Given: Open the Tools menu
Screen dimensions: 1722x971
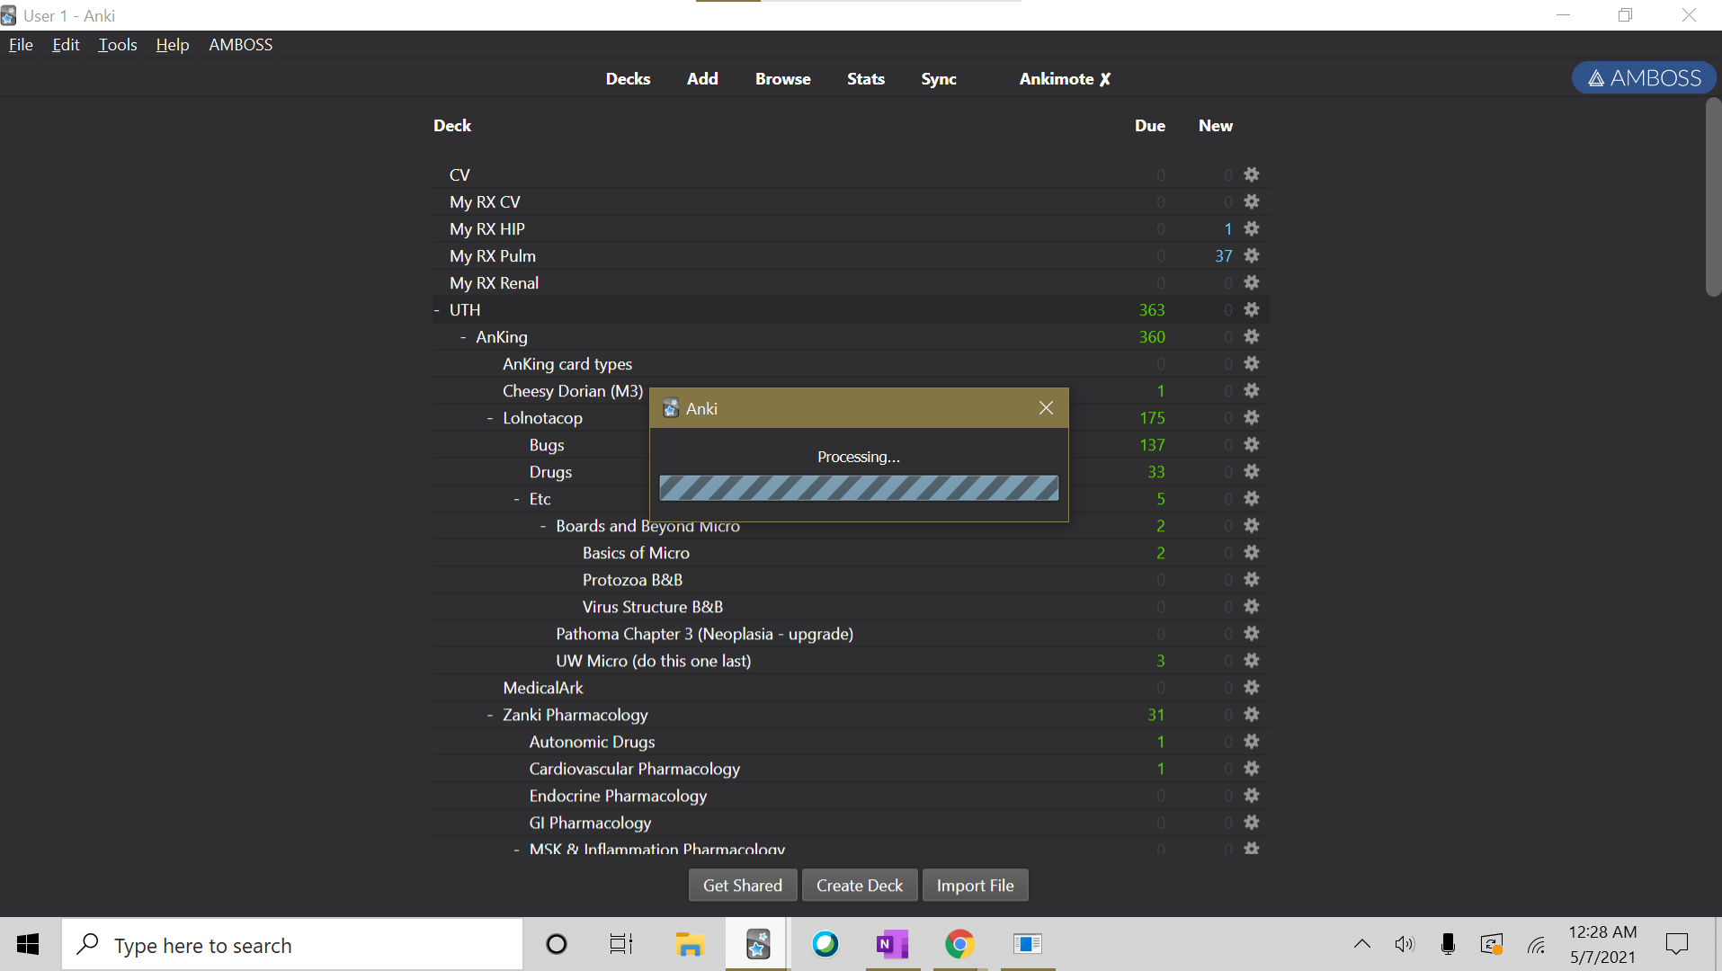Looking at the screenshot, I should click(118, 44).
